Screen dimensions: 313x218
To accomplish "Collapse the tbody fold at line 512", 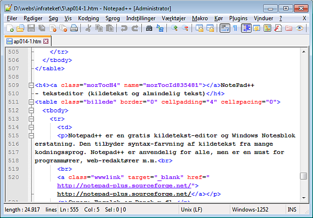I will [31, 110].
